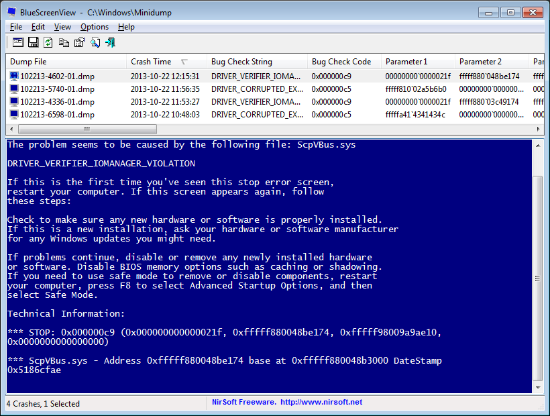
Task: Click icon of 102213-6598-01.dmp row
Action: 14,115
